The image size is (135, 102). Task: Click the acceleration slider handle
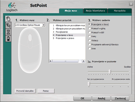(89, 84)
